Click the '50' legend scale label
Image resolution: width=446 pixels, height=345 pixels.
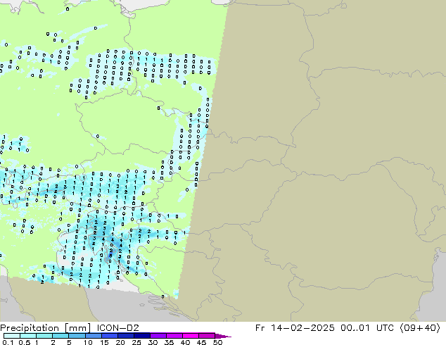pyautogui.click(x=217, y=342)
